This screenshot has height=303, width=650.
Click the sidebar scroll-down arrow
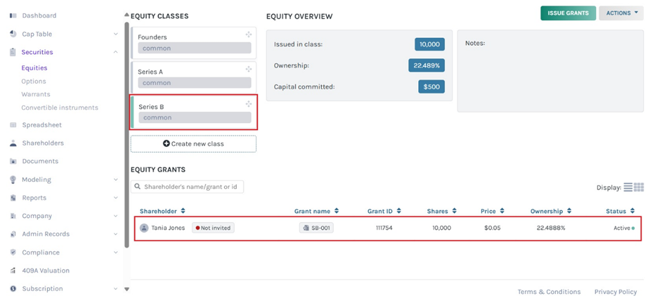click(127, 289)
